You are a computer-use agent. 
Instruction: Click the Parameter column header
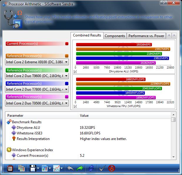click(42, 116)
